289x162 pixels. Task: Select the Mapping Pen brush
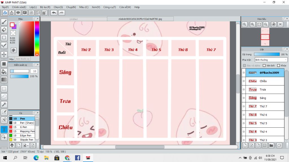click(22, 131)
